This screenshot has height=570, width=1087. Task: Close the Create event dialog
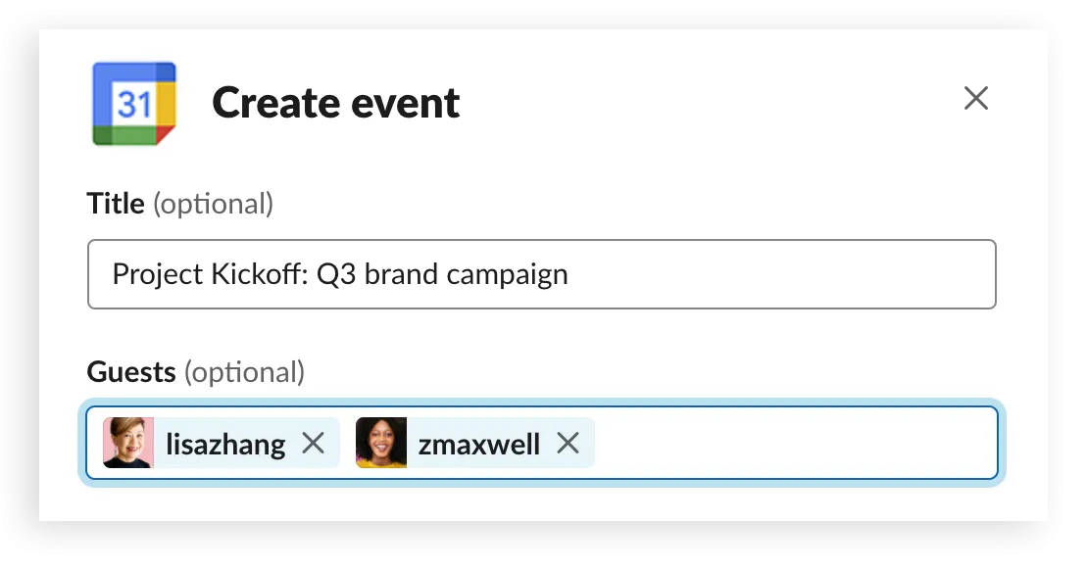tap(975, 98)
